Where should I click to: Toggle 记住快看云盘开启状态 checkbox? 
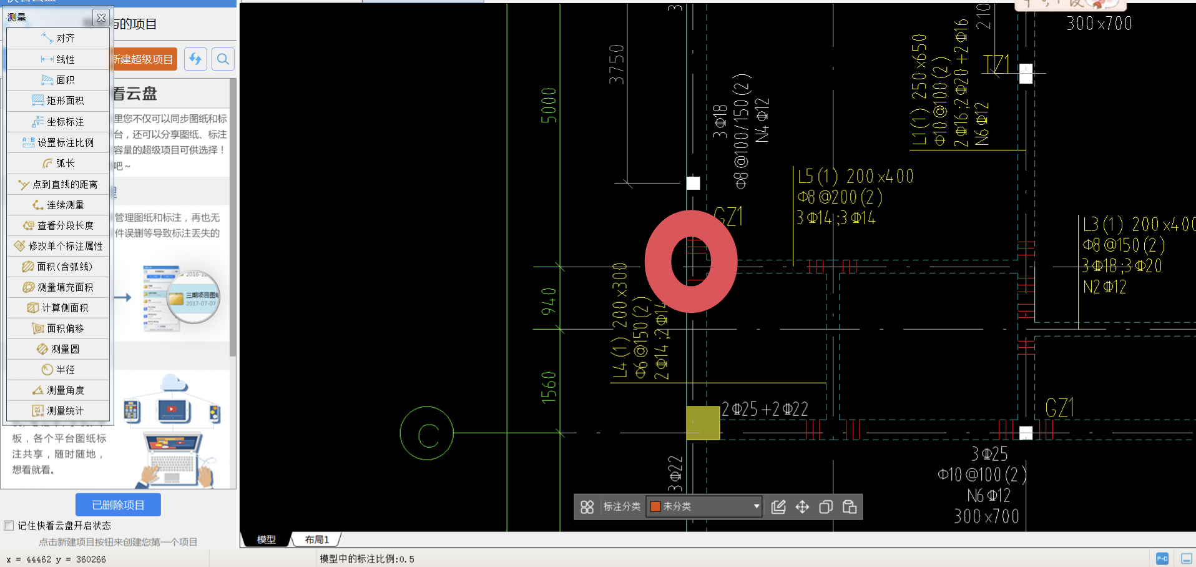point(9,526)
